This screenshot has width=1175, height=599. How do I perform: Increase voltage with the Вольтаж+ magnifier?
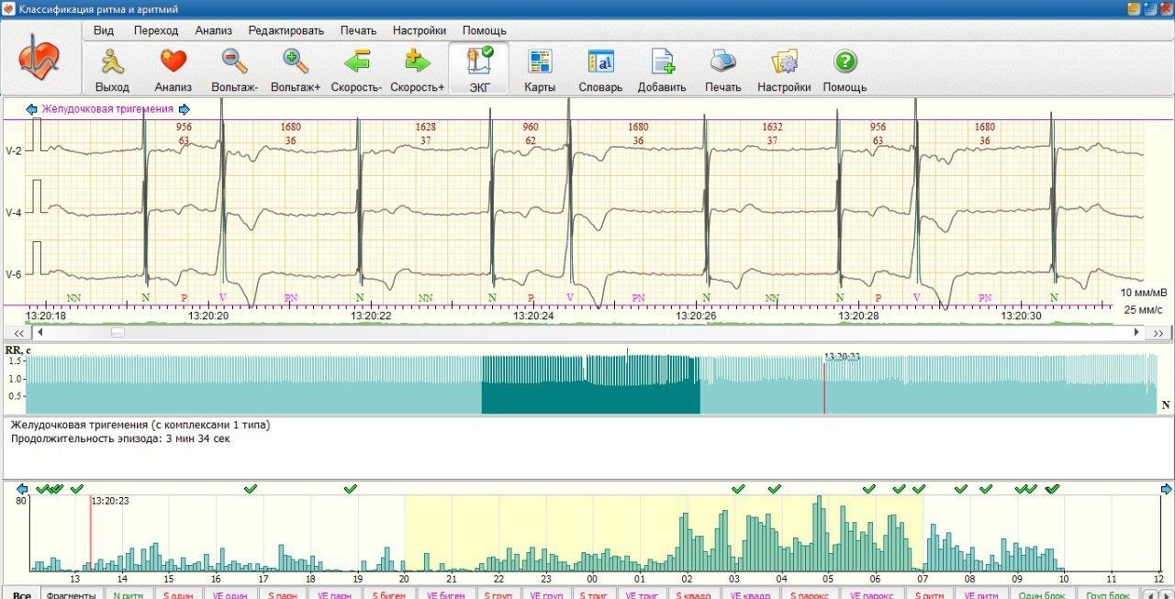[295, 63]
